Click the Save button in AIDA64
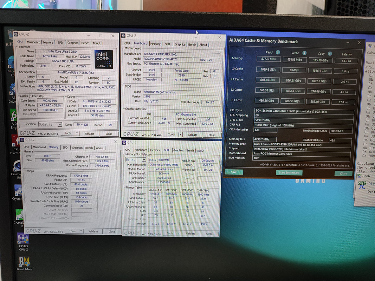 234,172
